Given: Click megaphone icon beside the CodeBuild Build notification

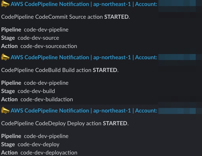Looking at the screenshot, I should 5,57.
